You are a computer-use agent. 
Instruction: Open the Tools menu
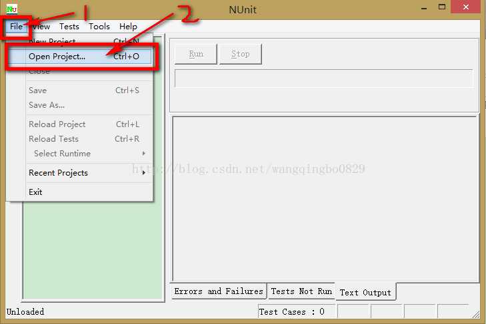coord(99,27)
